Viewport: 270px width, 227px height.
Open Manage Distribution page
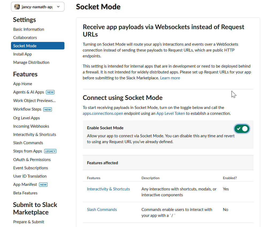[x=31, y=62]
